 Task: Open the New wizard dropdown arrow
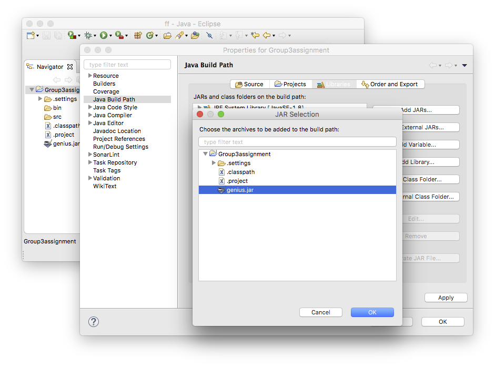coord(37,36)
